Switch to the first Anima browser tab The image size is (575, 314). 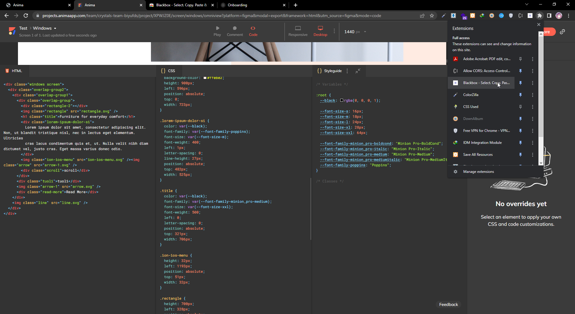[x=37, y=5]
